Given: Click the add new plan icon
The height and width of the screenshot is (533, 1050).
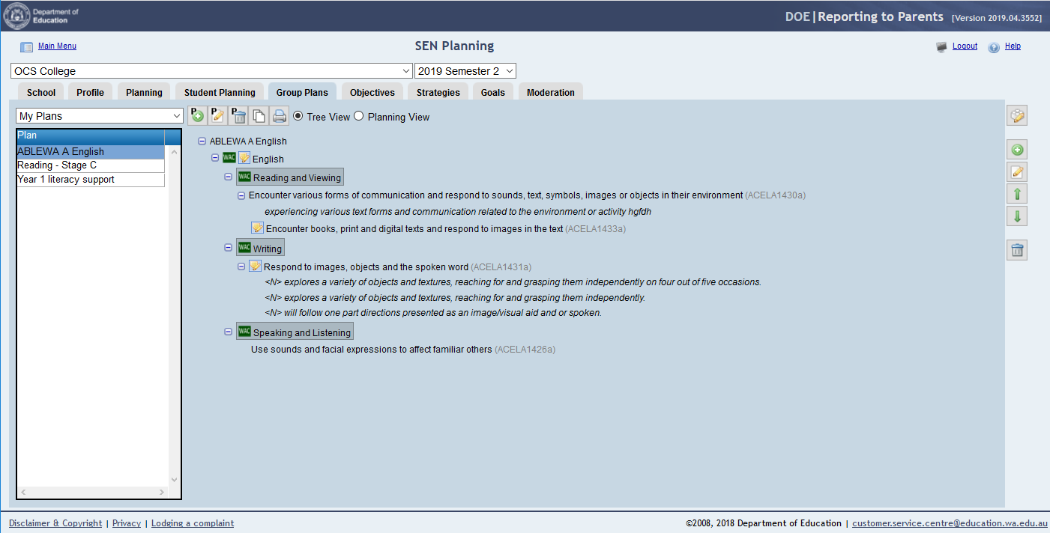Looking at the screenshot, I should tap(197, 116).
